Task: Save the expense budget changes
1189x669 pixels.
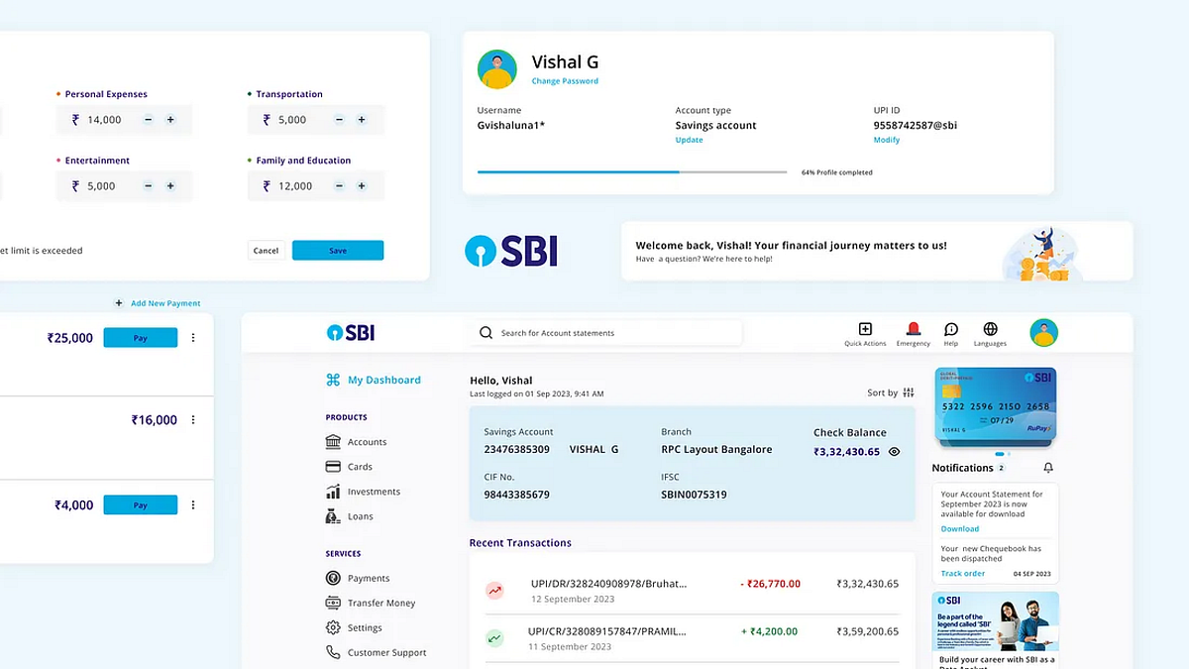Action: pos(338,250)
